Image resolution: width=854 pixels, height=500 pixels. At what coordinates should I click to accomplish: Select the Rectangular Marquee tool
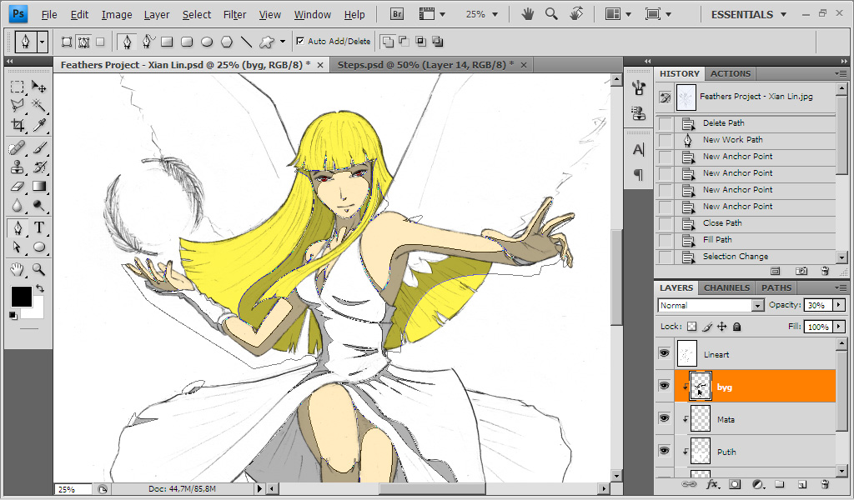tap(18, 87)
